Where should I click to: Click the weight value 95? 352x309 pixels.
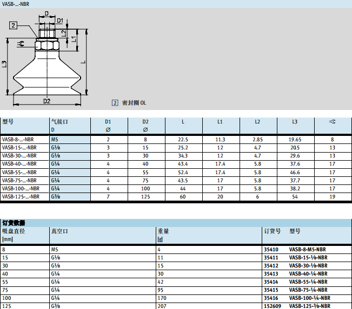[161, 290]
